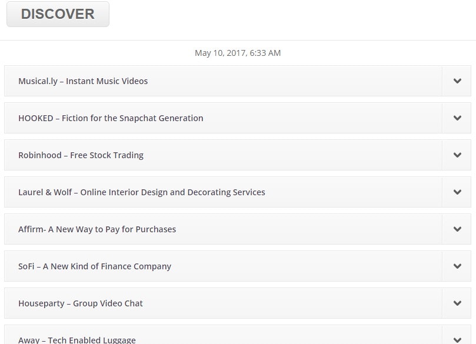Open the Houseparty – Group Video Chat section
The image size is (476, 344).
[224, 303]
